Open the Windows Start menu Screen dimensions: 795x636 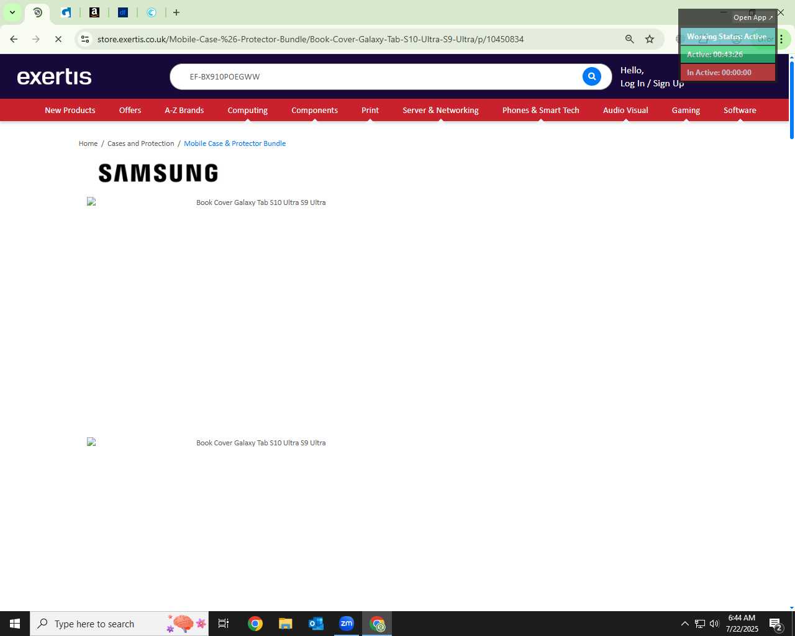click(15, 624)
